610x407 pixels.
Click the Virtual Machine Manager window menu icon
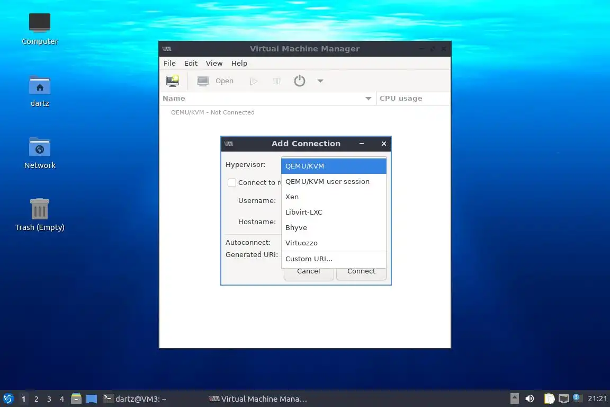tap(167, 49)
